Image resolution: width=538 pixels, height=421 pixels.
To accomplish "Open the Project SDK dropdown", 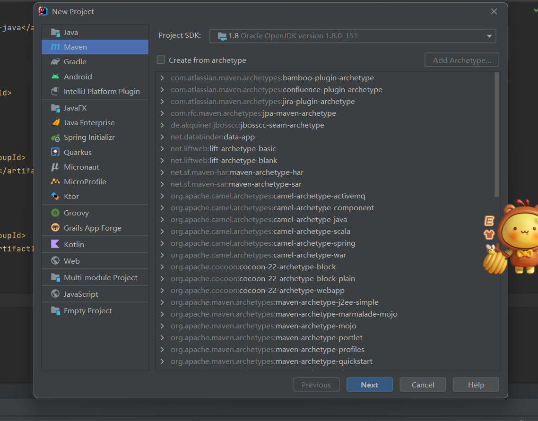I will (353, 36).
